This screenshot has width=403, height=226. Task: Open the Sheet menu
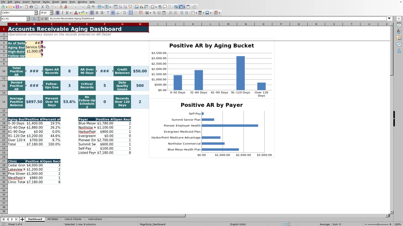pos(55,2)
